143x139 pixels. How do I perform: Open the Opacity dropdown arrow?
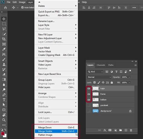[x=129, y=77]
